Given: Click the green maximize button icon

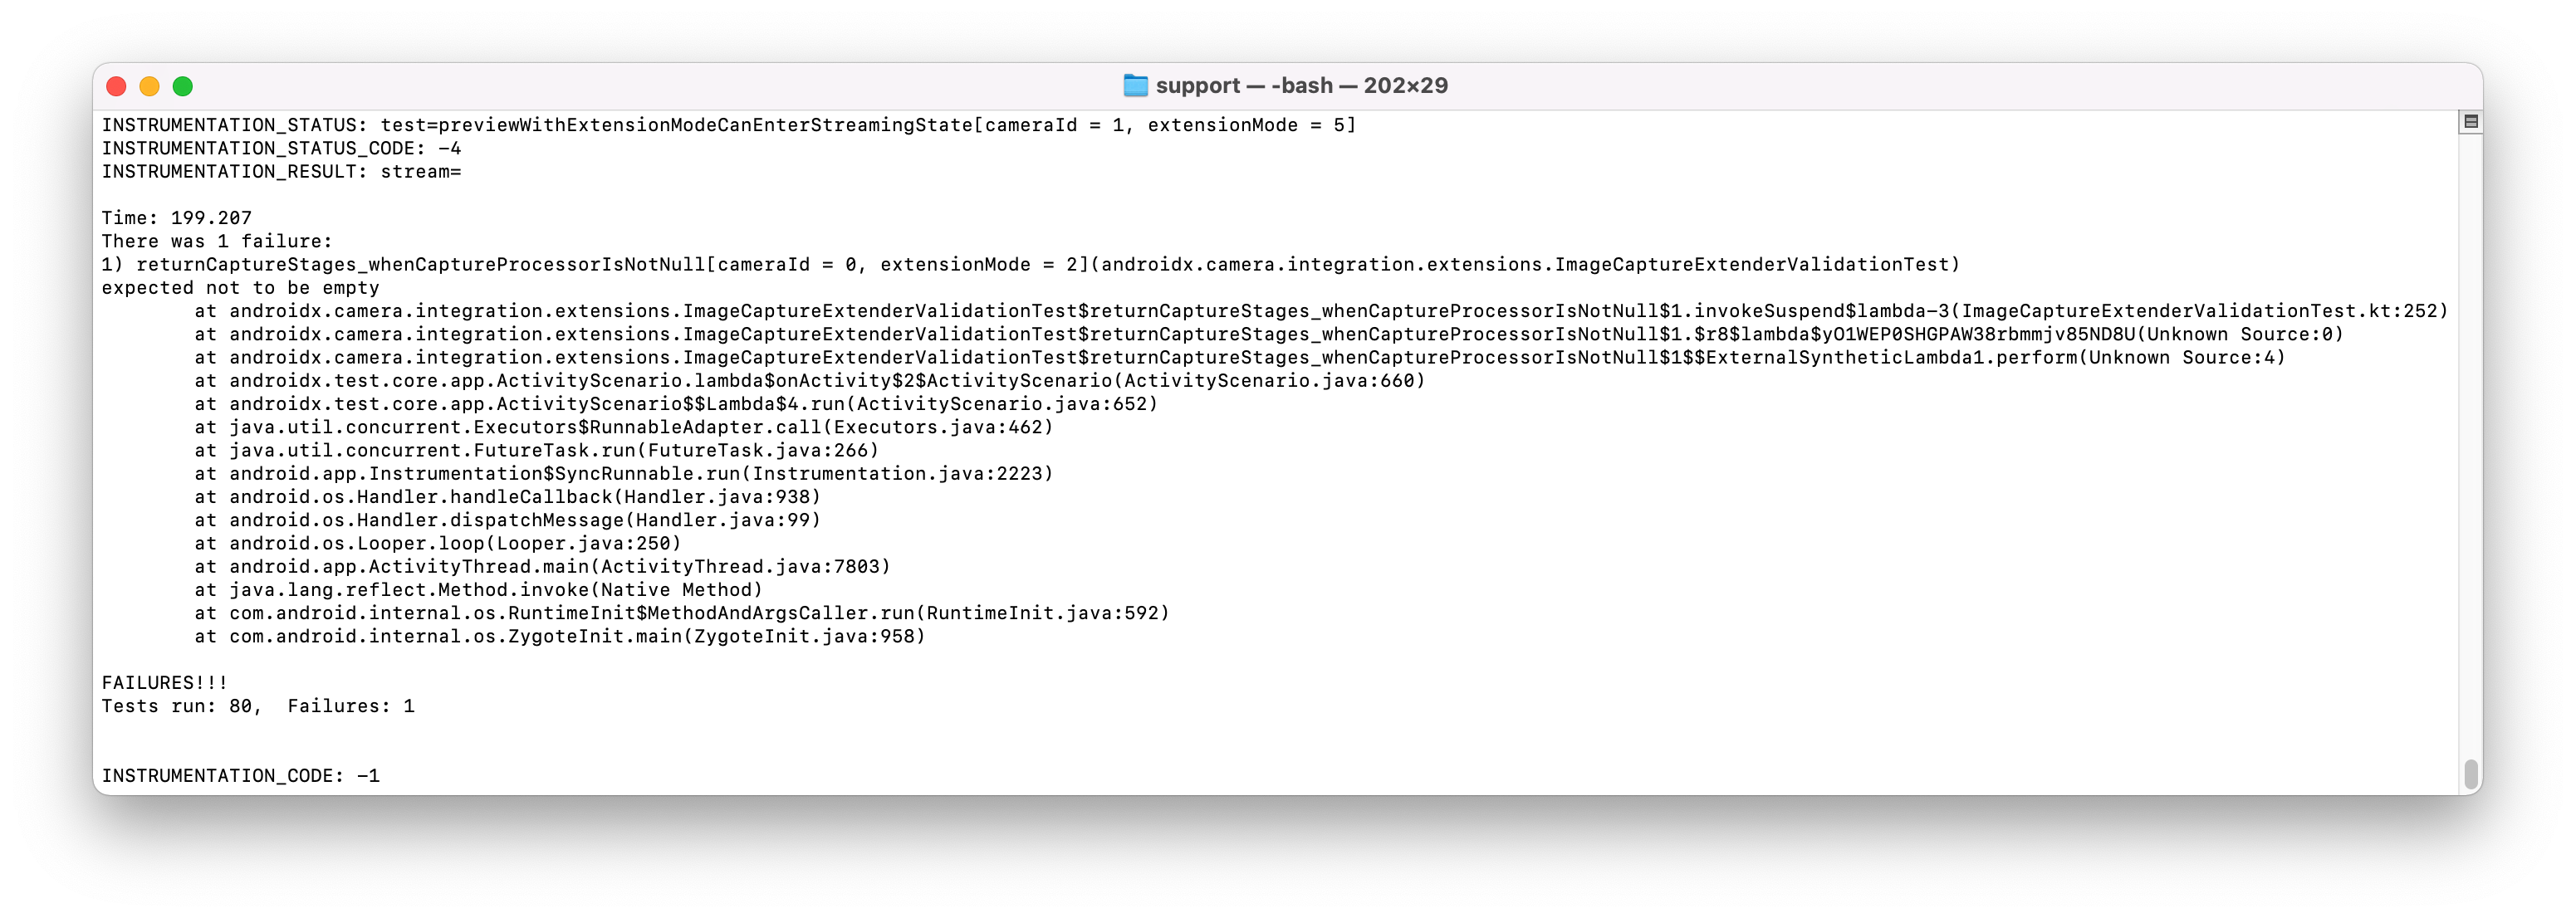Looking at the screenshot, I should (x=186, y=89).
